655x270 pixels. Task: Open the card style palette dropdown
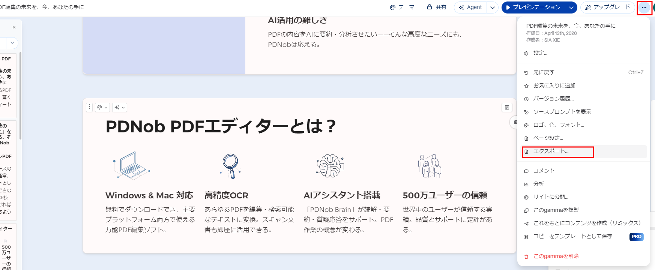coord(102,107)
